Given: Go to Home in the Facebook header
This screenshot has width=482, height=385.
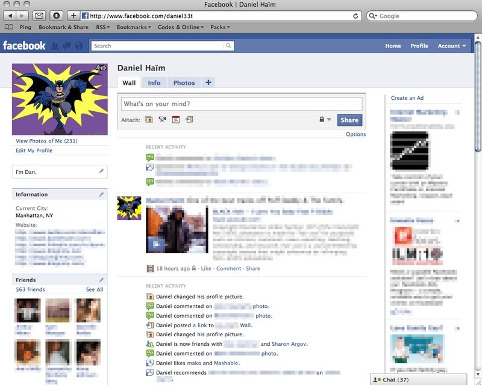Looking at the screenshot, I should tap(393, 46).
